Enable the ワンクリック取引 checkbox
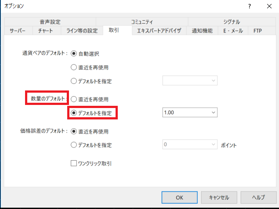Image resolution: width=279 pixels, height=209 pixels. 74,163
